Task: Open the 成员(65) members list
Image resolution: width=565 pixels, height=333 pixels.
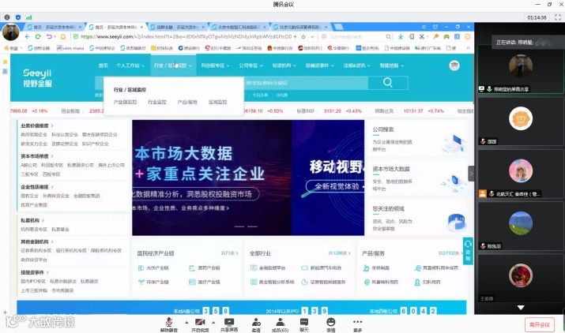Action: click(280, 325)
